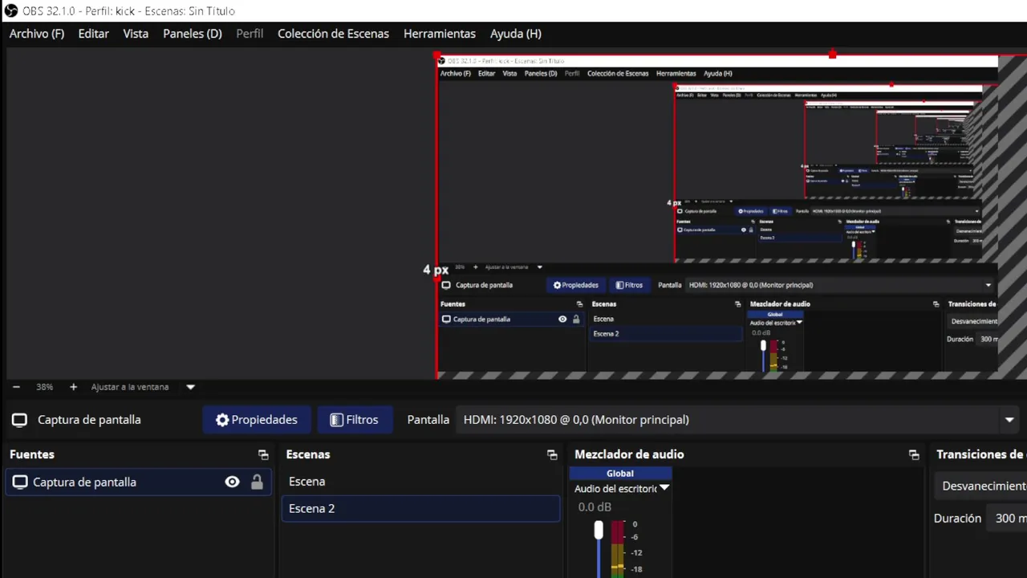Open Filtros for Captura de pantalla
The width and height of the screenshot is (1027, 578).
354,420
